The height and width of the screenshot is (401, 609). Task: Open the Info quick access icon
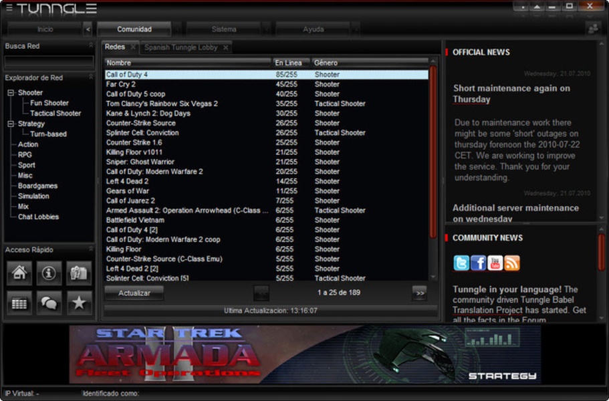click(x=49, y=273)
